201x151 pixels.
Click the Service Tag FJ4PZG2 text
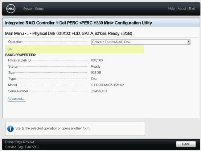coord(22,147)
